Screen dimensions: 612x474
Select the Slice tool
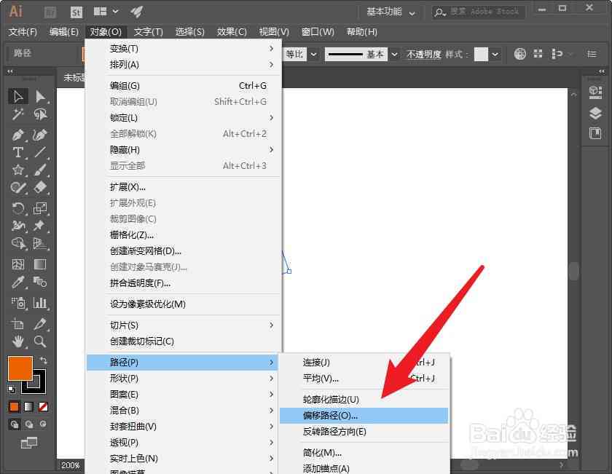click(x=40, y=324)
